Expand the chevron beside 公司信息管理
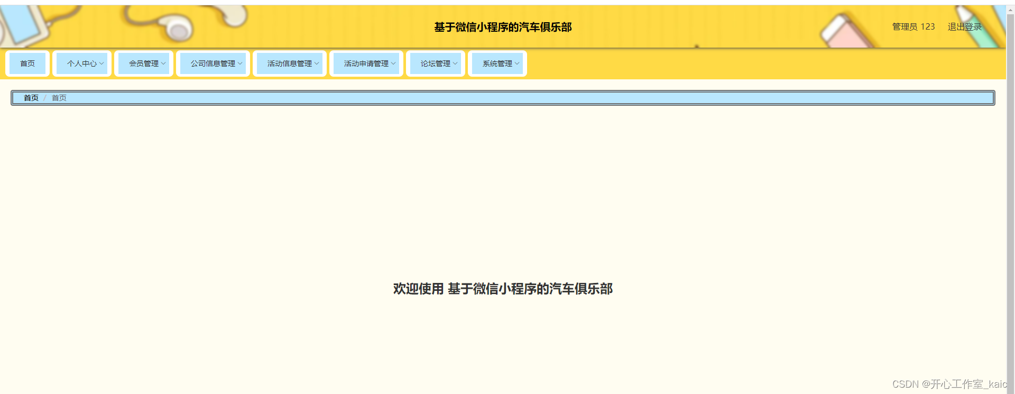 pos(240,63)
